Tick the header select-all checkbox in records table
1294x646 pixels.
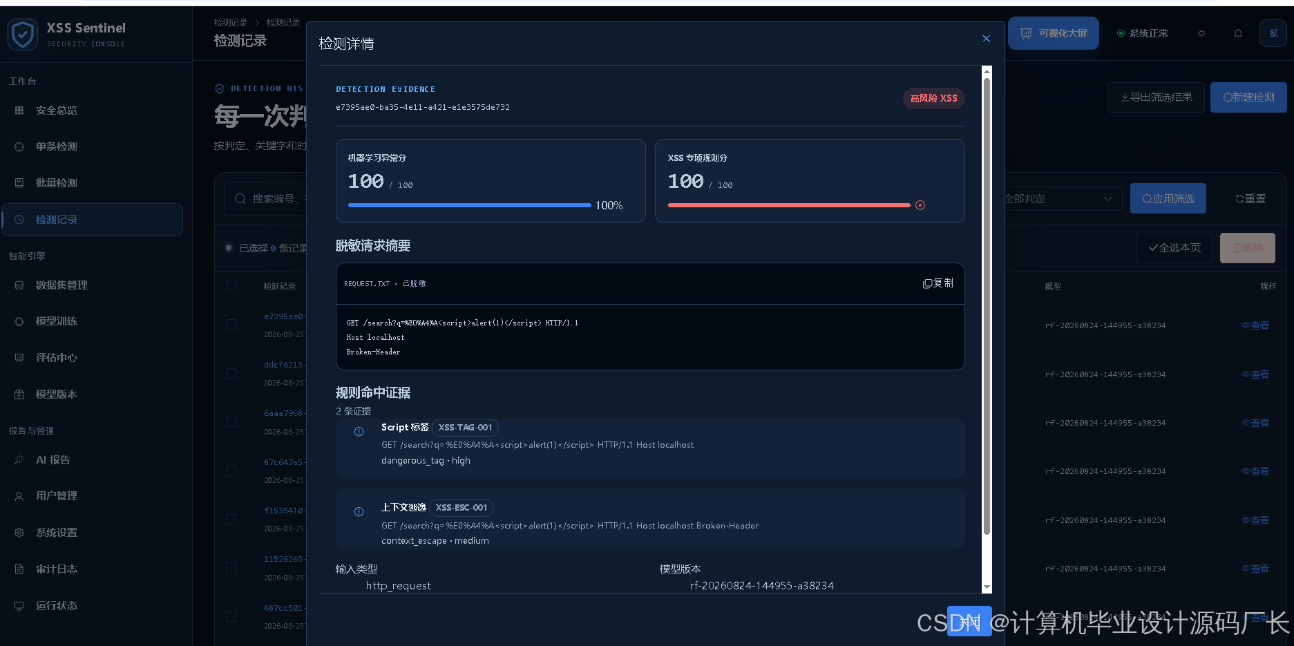point(231,286)
